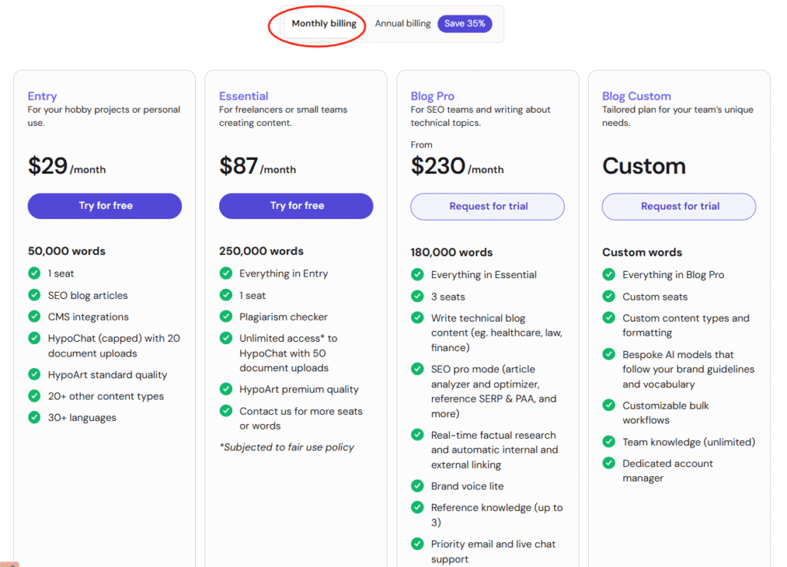Click the checkmark next to Custom seats

[609, 296]
